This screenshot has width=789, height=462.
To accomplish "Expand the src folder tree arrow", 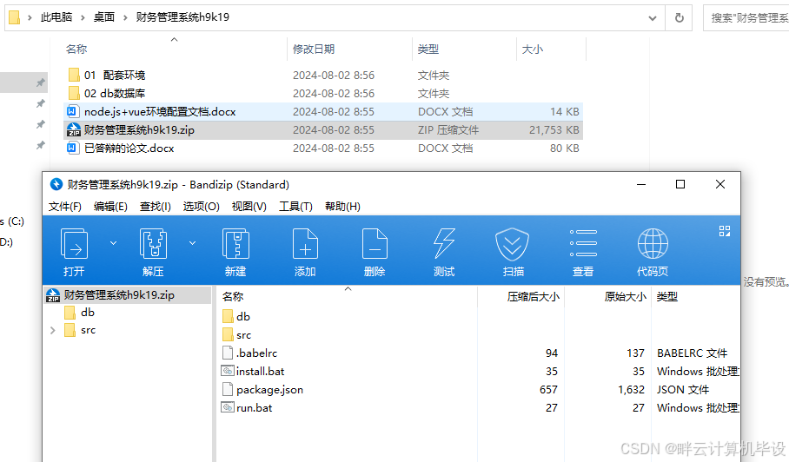I will coord(52,330).
